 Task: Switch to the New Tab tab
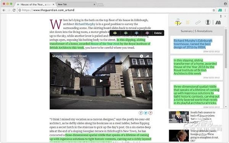click(76, 5)
